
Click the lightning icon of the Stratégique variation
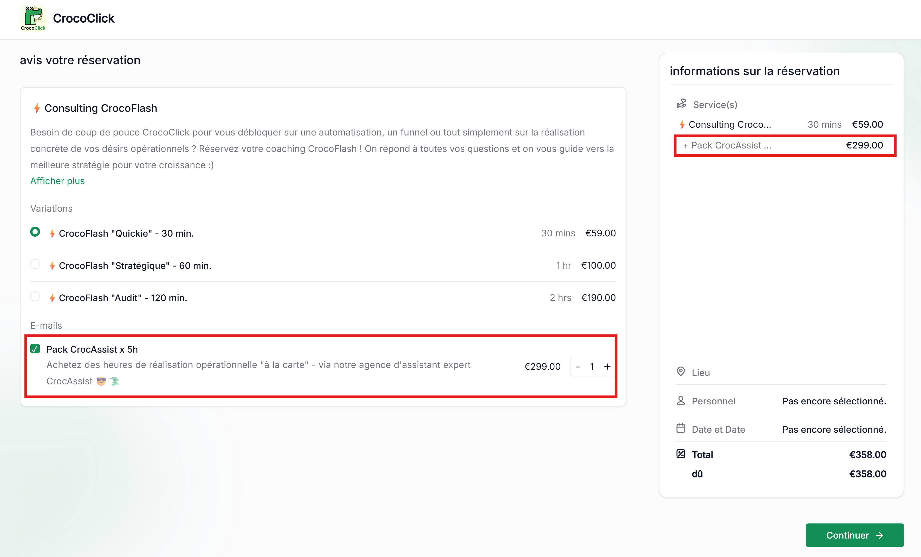point(52,266)
